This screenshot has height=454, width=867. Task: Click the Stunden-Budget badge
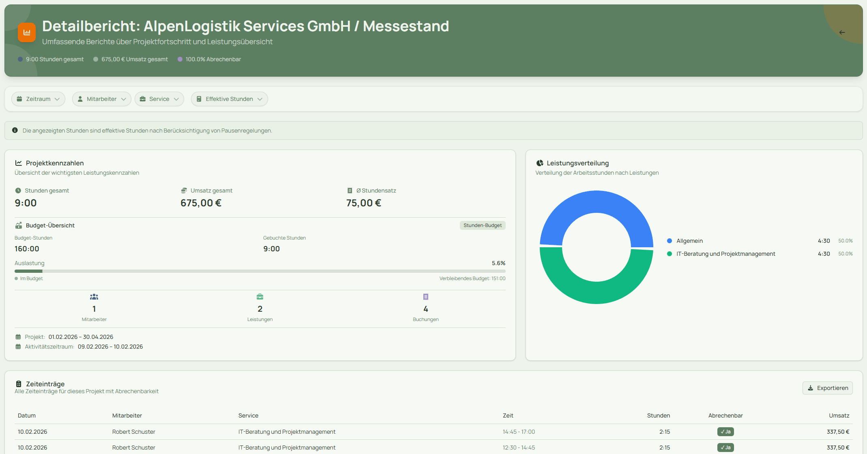pos(483,225)
